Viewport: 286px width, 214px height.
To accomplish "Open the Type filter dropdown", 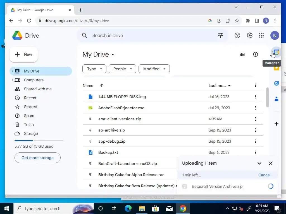I will 94,69.
